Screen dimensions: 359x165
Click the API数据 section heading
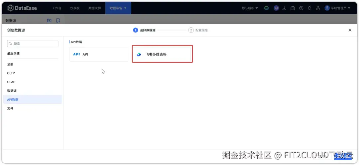[76, 42]
